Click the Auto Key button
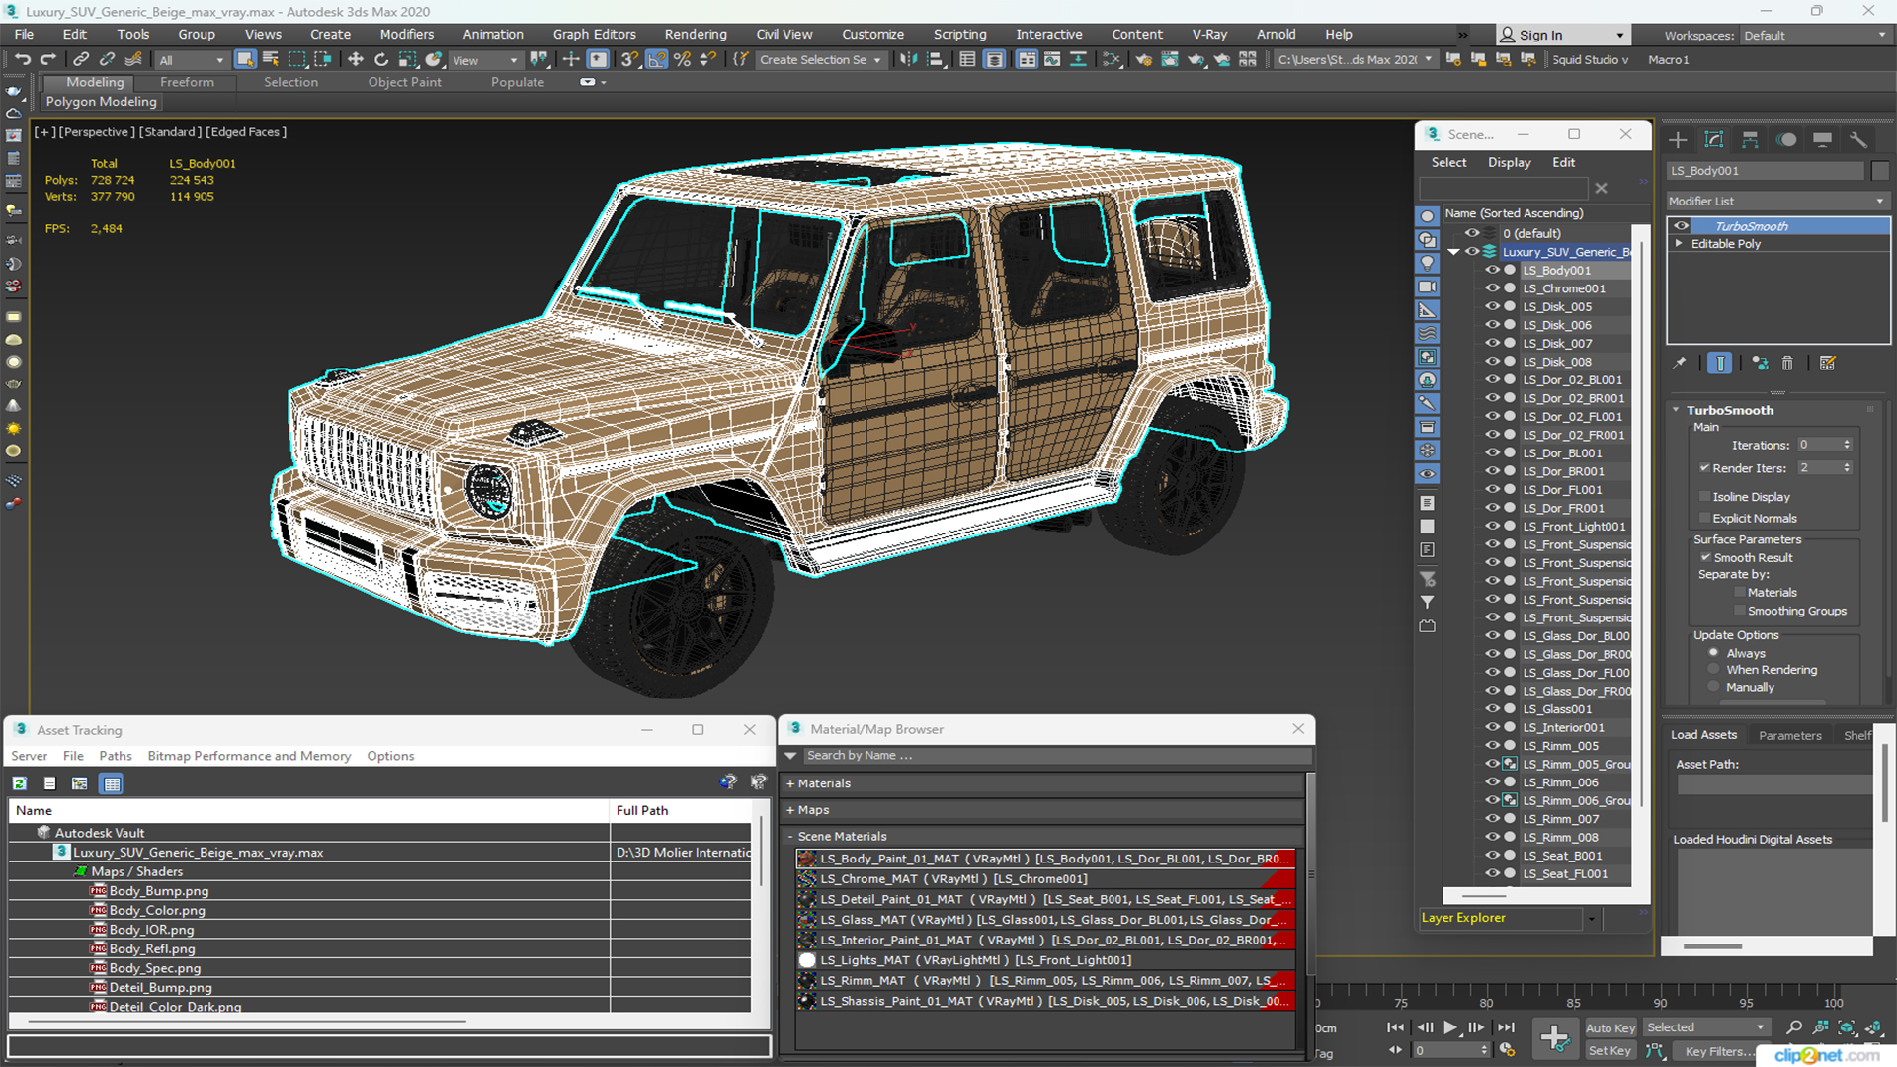 [1610, 1028]
